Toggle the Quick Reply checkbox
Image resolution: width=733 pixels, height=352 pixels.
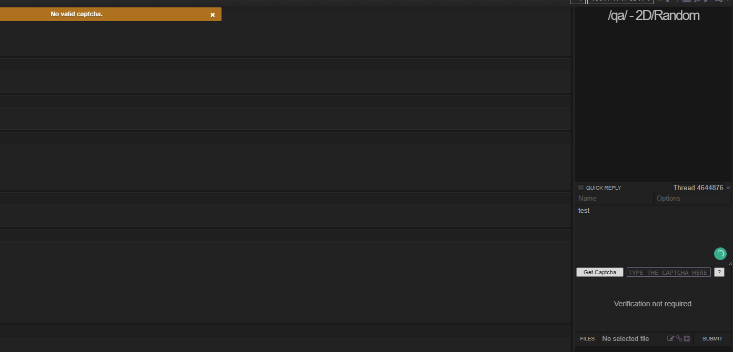(581, 188)
